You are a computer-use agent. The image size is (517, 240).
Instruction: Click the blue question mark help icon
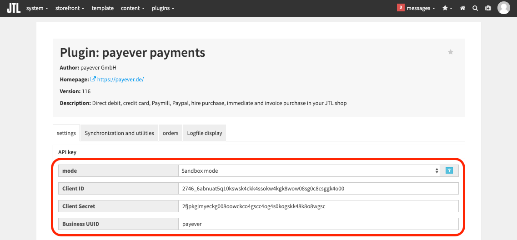click(449, 170)
